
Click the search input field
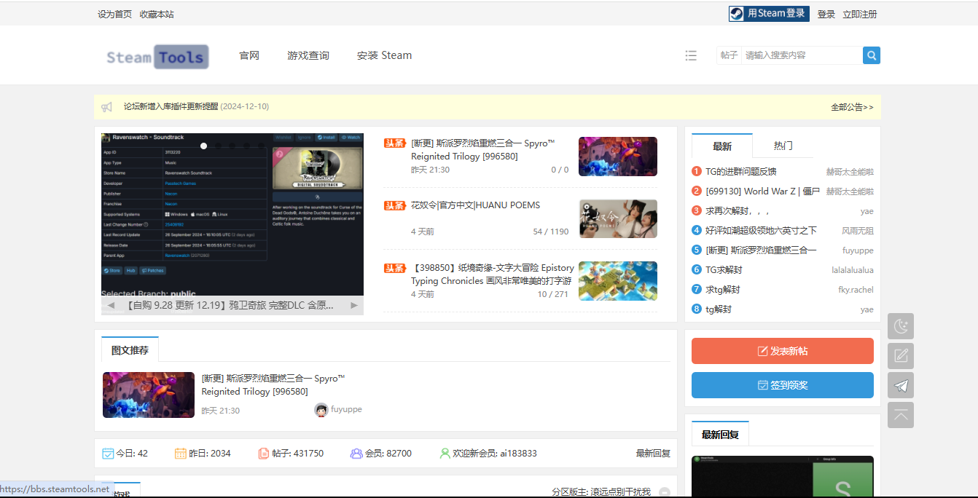pos(801,55)
